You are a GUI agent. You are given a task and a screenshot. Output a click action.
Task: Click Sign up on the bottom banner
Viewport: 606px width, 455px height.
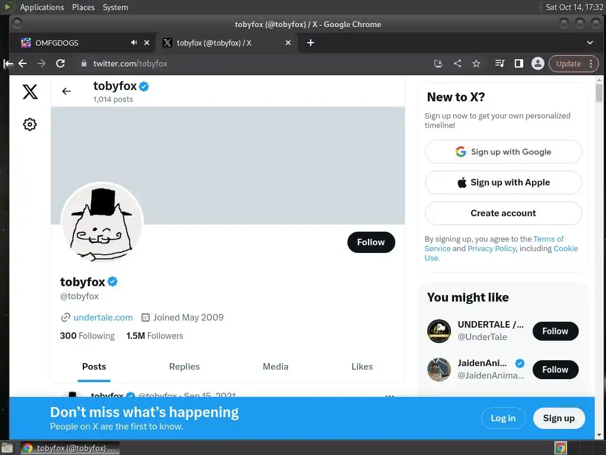pos(559,418)
